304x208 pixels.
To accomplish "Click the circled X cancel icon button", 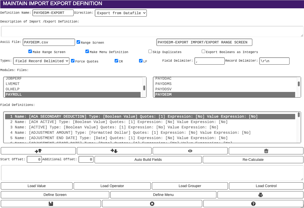I will [152, 203].
